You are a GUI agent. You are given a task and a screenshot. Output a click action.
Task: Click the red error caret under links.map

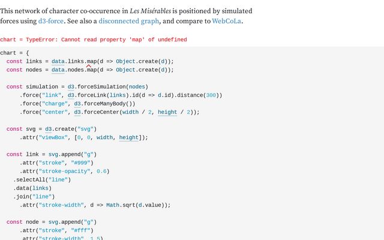(x=88, y=65)
